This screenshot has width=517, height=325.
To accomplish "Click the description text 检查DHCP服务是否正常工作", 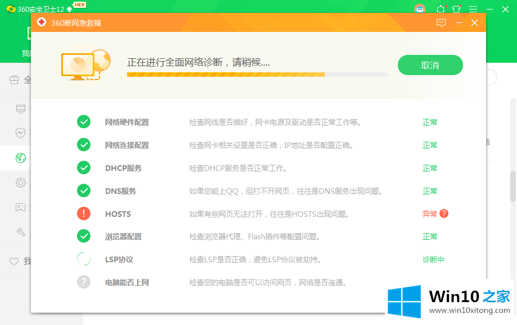I will 238,168.
